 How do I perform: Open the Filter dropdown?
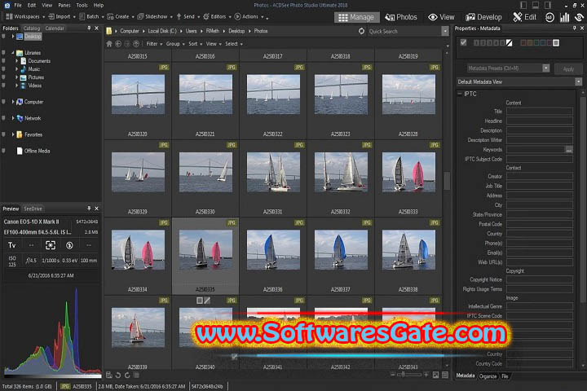point(154,44)
